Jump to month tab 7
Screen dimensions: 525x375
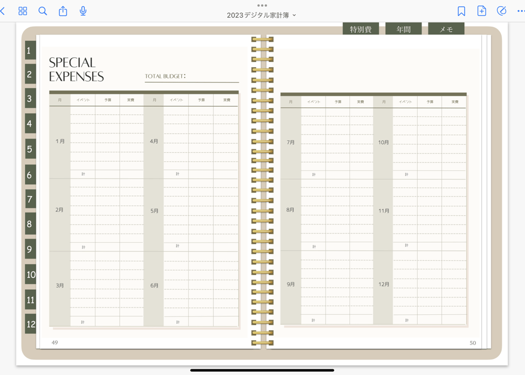click(x=30, y=199)
